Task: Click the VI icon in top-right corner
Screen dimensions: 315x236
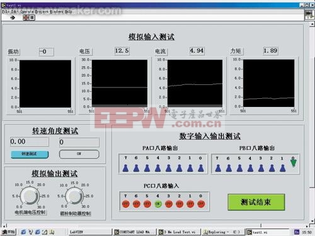Action: [x=309, y=14]
